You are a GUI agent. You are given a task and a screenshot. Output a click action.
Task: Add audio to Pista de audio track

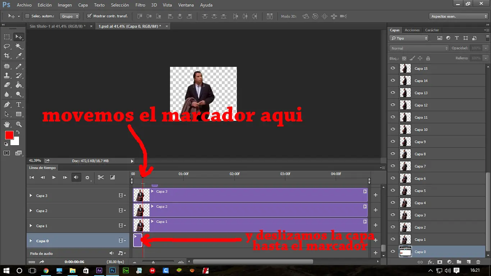coord(376,253)
